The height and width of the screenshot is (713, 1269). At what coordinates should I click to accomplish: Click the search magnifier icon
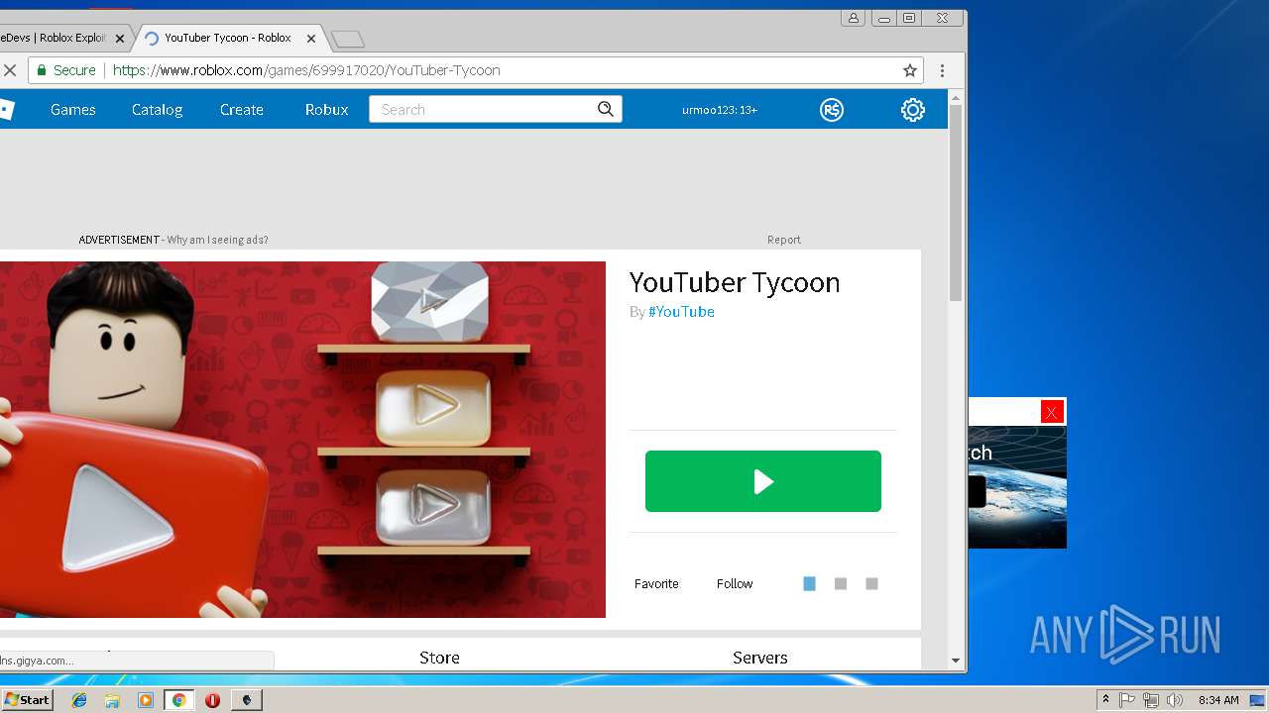606,109
